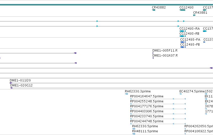The height and width of the screenshot is (135, 213).
Task: Click the CR43882 gene arrow glyph
Action: (x=153, y=10)
